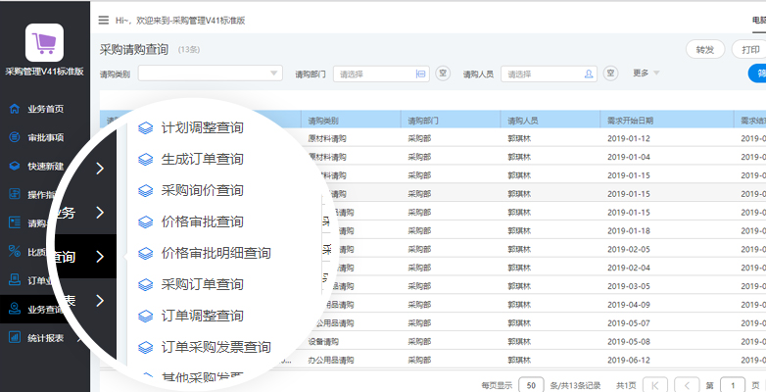The width and height of the screenshot is (766, 392).
Task: Open 审批事项 in the sidebar
Action: pyautogui.click(x=44, y=137)
